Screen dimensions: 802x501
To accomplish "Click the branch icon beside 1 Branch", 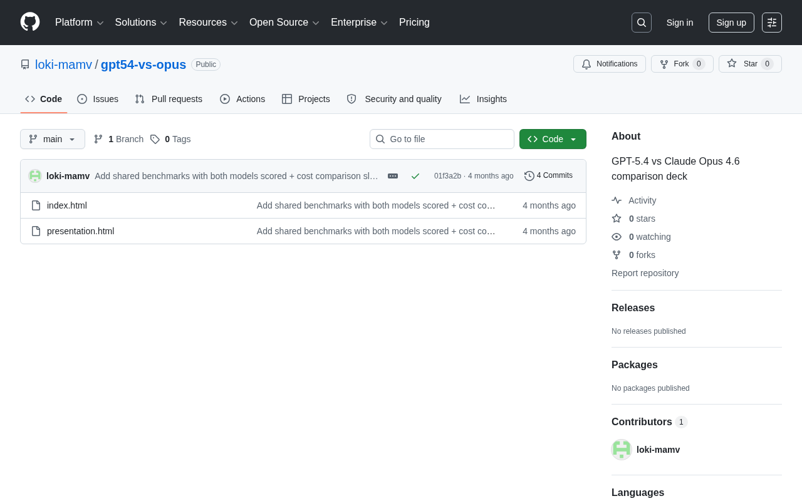I will pyautogui.click(x=98, y=139).
